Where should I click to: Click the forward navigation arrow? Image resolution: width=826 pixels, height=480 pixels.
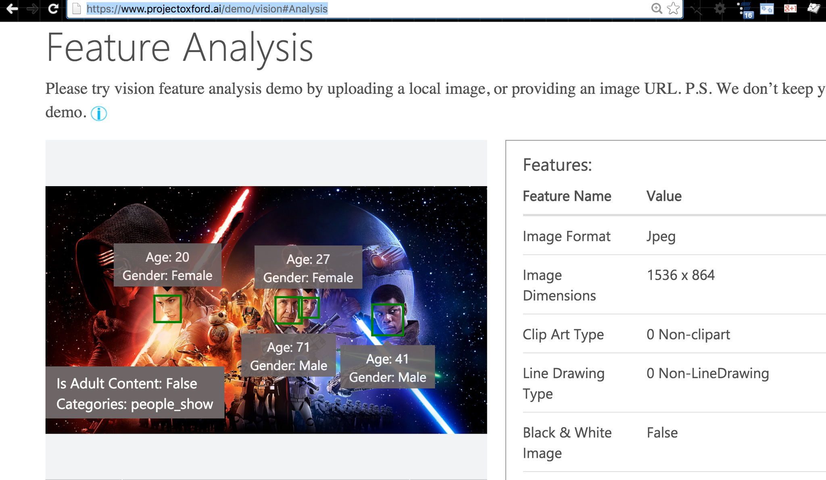click(33, 8)
